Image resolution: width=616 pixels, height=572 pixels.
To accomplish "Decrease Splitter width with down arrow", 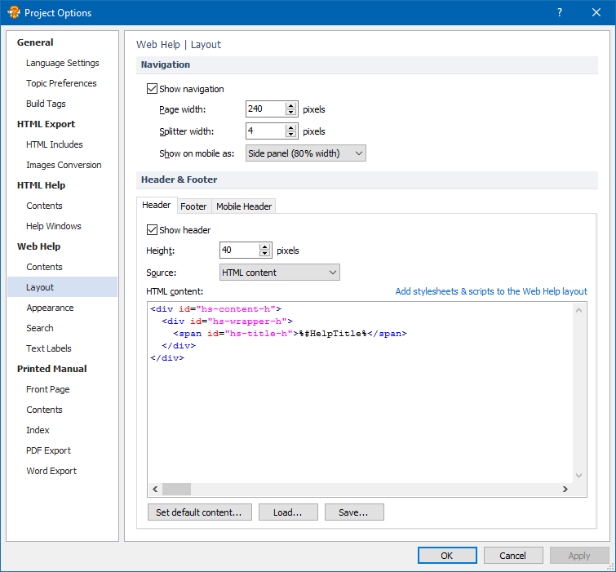I will (x=290, y=135).
